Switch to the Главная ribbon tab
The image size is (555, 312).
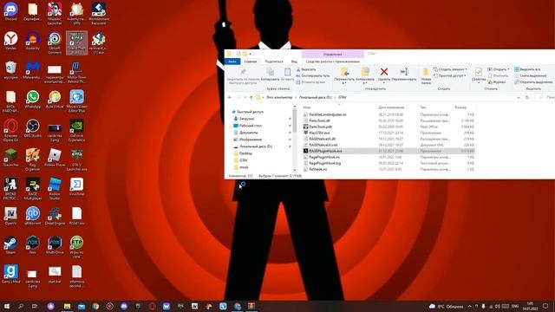251,62
